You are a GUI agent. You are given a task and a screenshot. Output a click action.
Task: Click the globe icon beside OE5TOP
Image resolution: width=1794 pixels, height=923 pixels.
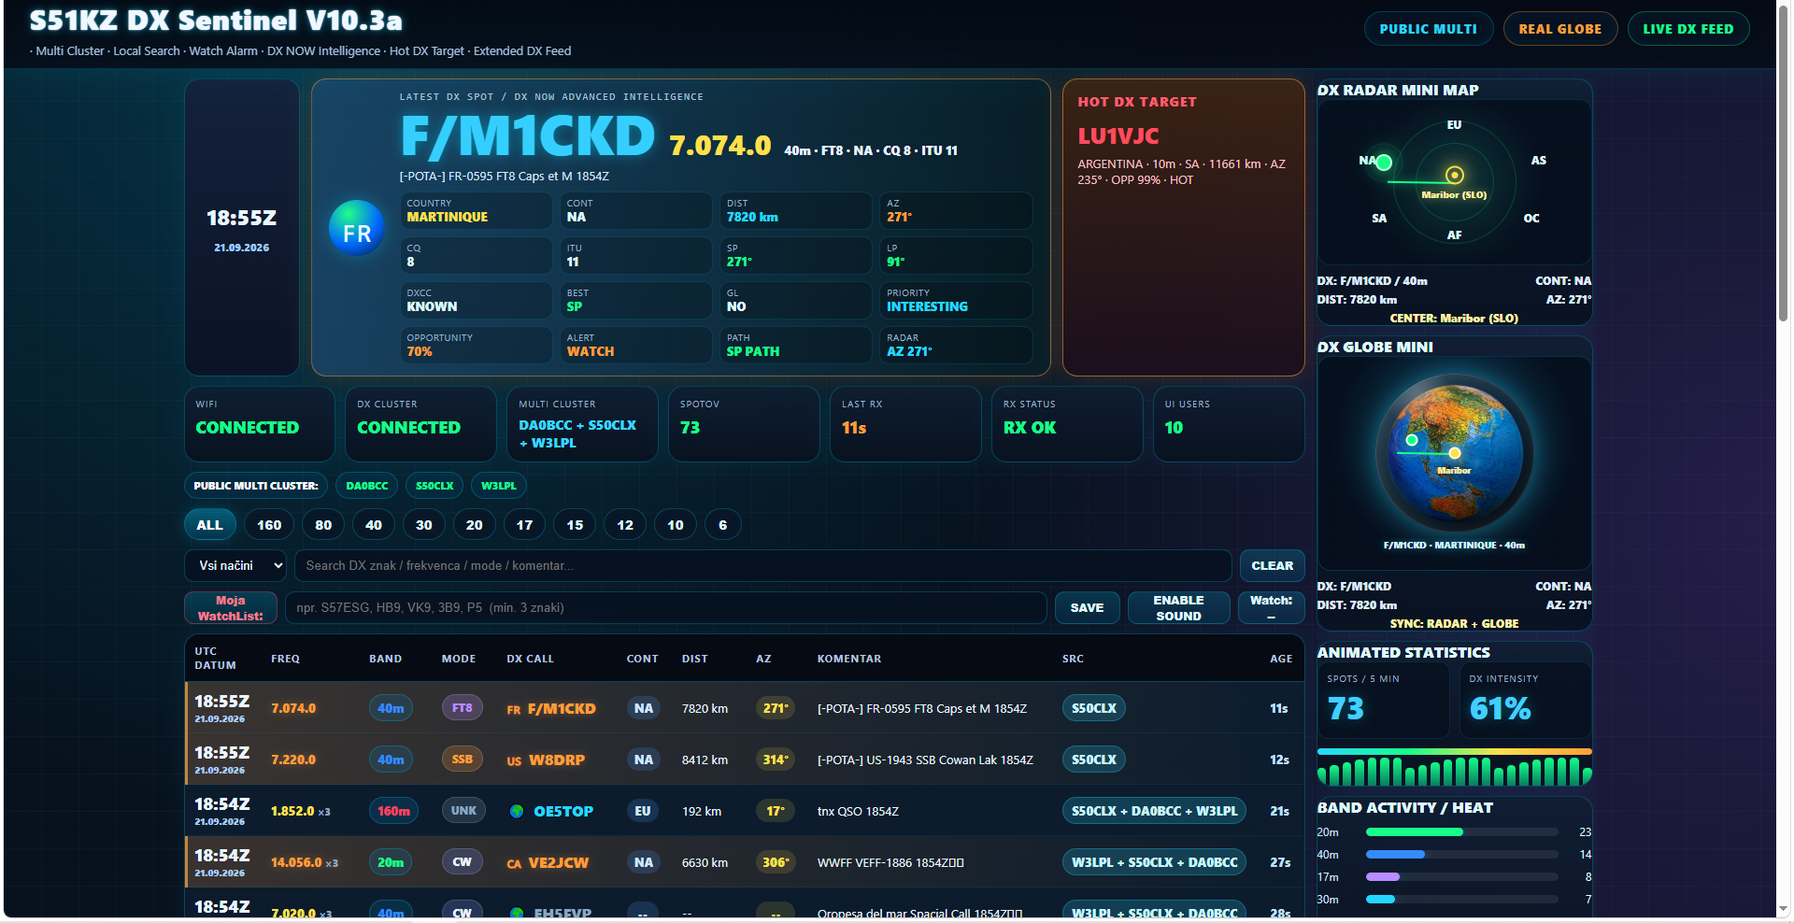coord(517,811)
